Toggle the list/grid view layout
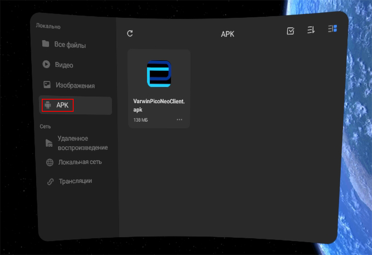The height and width of the screenshot is (255, 372). click(x=332, y=29)
